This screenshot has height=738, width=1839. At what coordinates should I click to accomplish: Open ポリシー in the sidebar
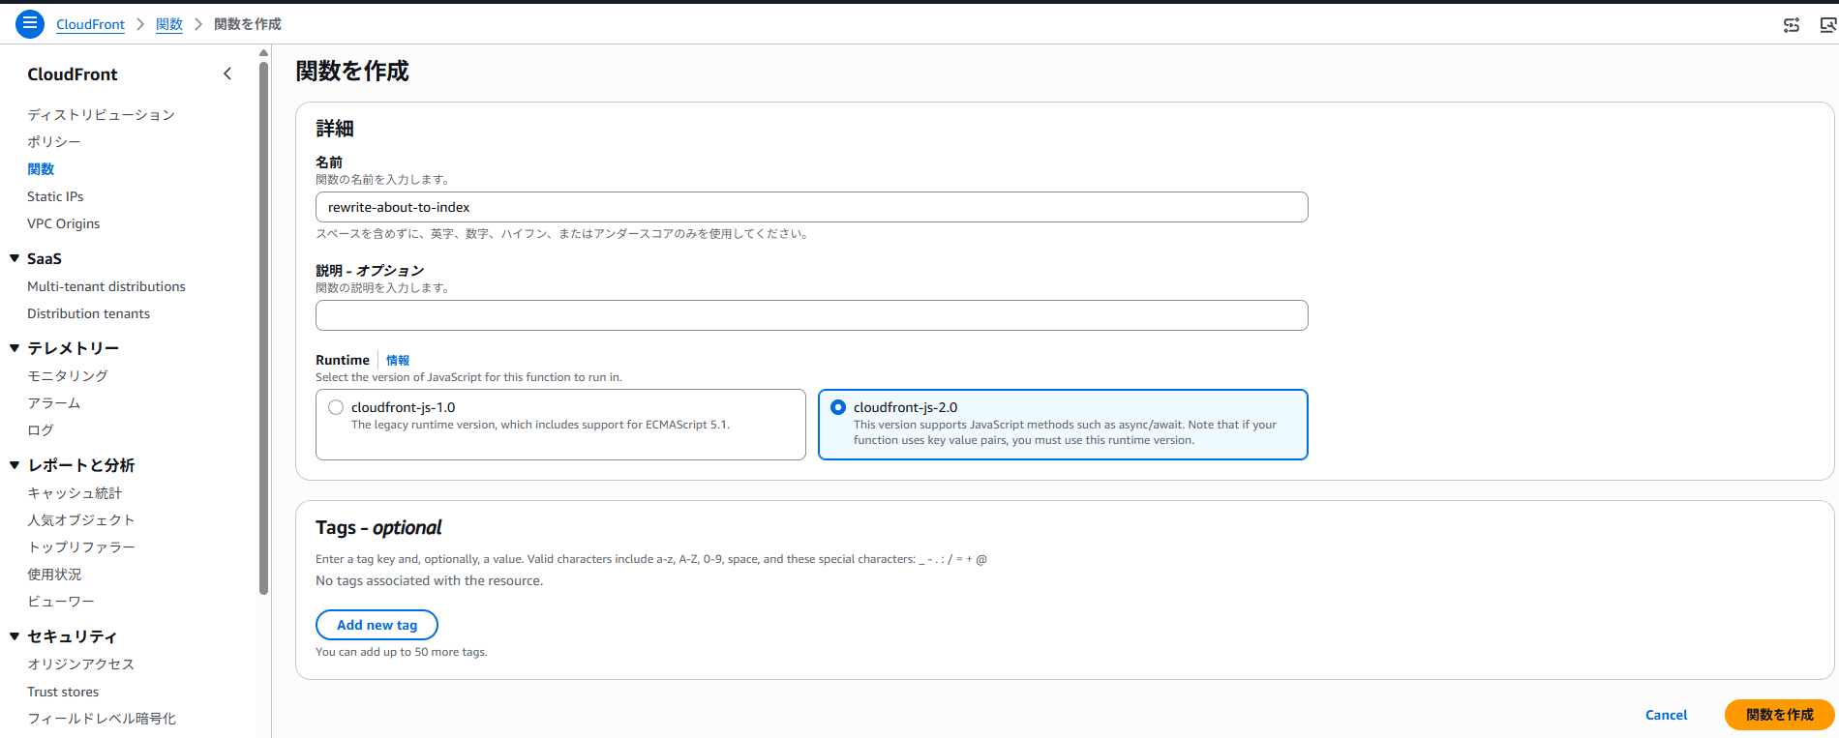54,142
